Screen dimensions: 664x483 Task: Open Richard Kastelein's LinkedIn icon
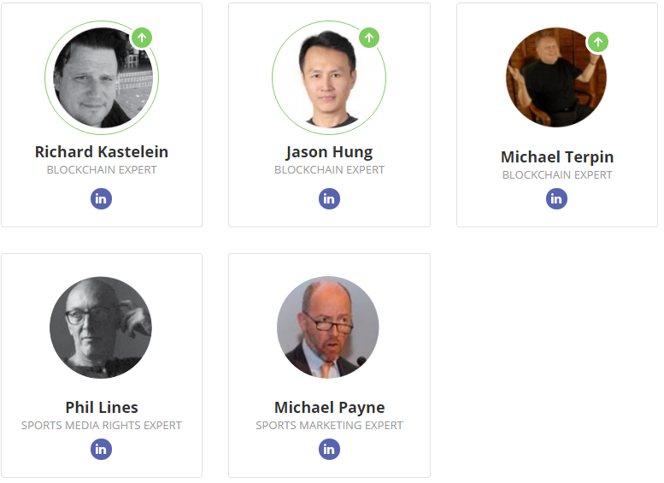[101, 198]
